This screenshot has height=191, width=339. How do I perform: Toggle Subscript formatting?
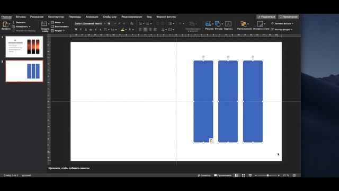coord(100,30)
